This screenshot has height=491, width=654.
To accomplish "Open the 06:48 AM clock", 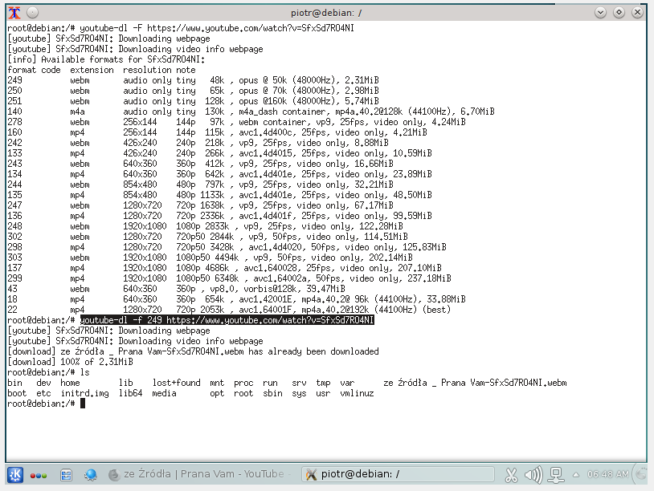I will pos(607,474).
